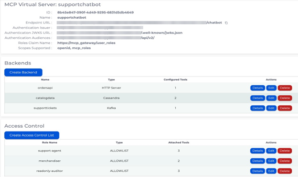Click the Cassandra type cell
The height and width of the screenshot is (177, 298).
point(111,98)
